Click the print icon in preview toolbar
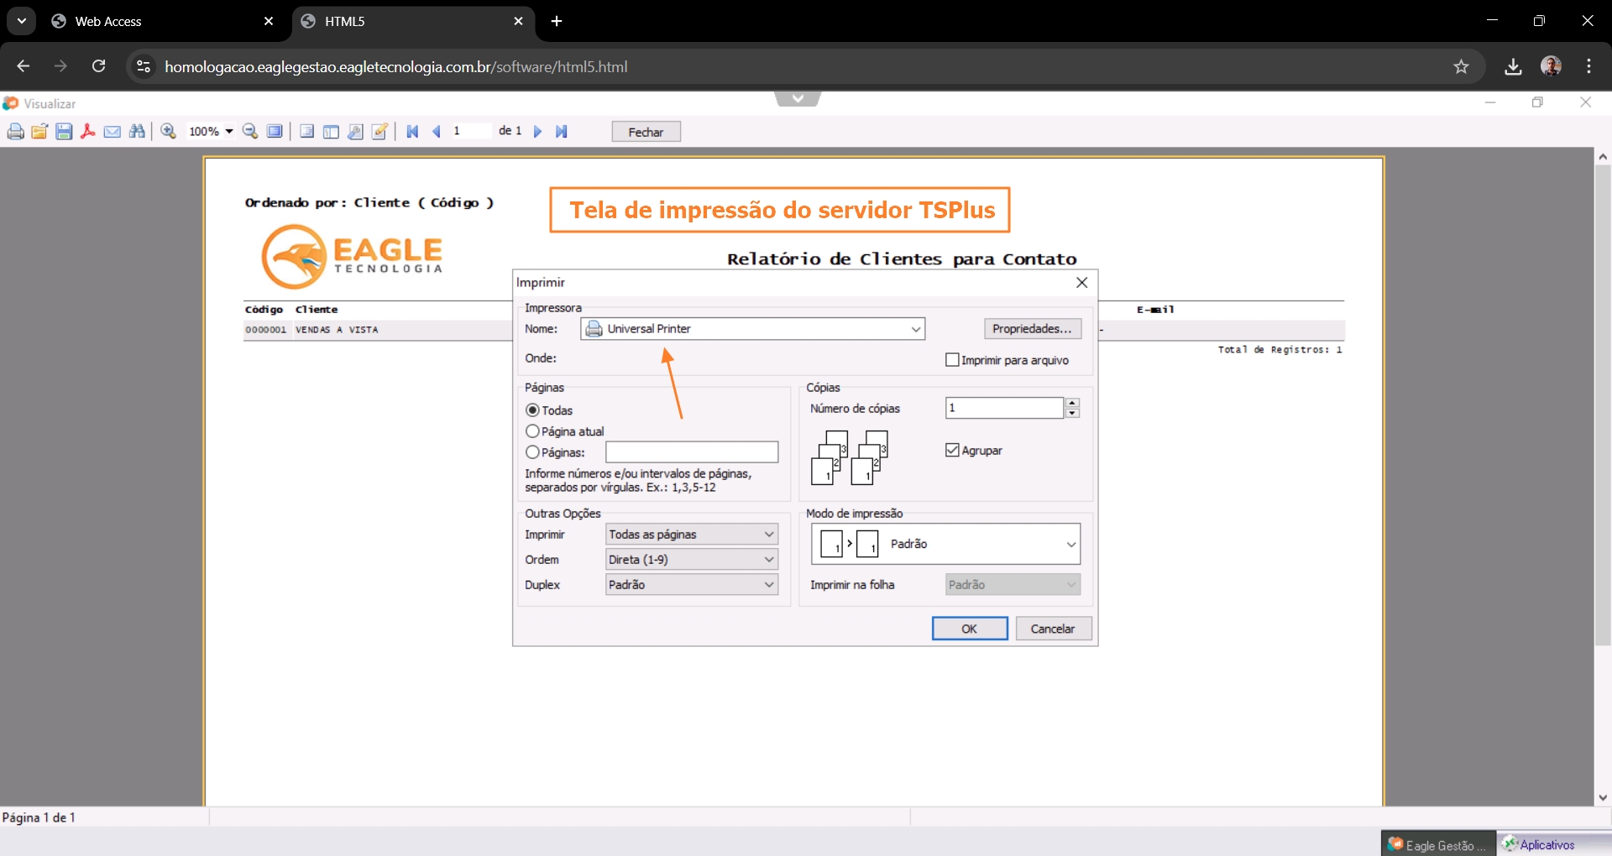The image size is (1612, 856). click(x=15, y=132)
